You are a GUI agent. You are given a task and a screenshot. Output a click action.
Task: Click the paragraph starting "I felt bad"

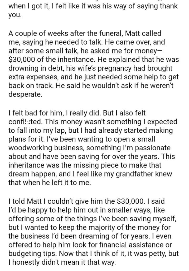pyautogui.click(x=94, y=148)
